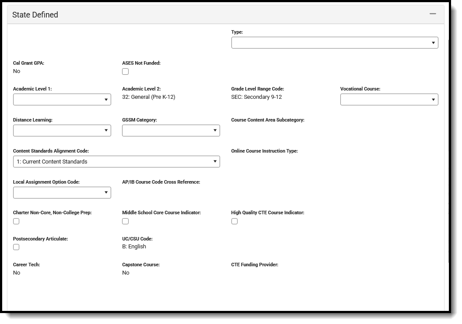Screen dimensions: 462x324
Task: Click the State Defined header title
Action: click(35, 15)
